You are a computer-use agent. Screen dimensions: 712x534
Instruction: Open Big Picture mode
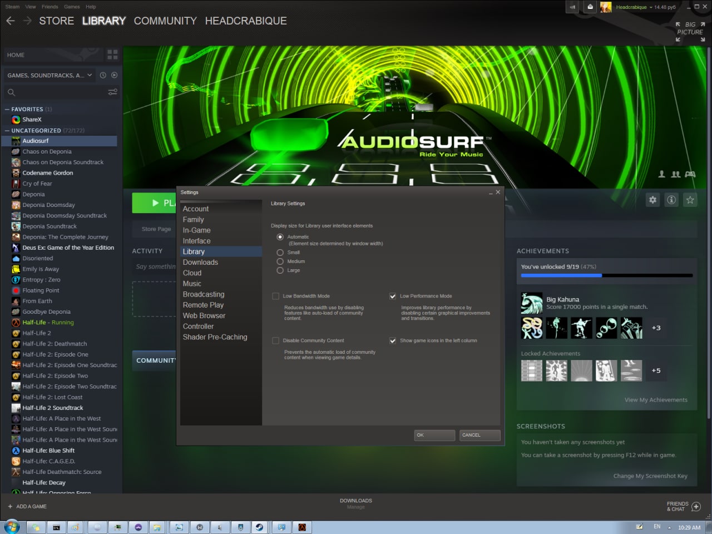[690, 32]
